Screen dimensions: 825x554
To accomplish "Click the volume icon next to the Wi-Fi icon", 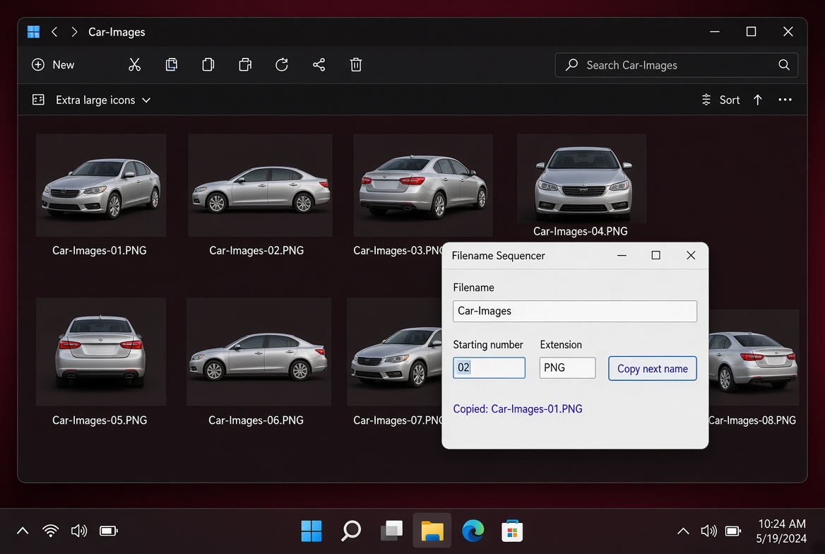I will click(x=79, y=531).
